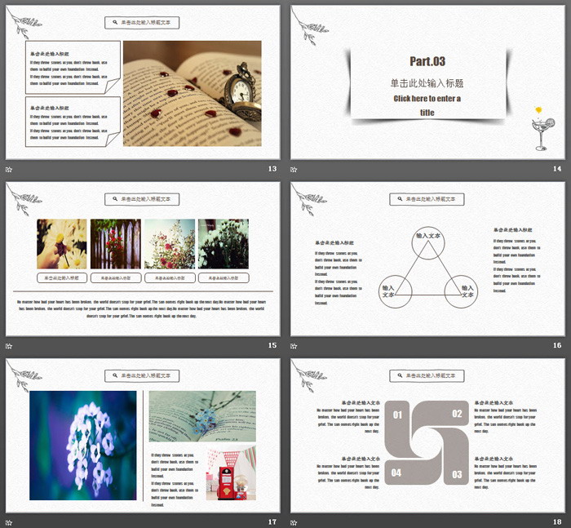Viewport: 571px width, 528px height.
Task: Click the animation star icon below slide 14
Action: coord(294,169)
